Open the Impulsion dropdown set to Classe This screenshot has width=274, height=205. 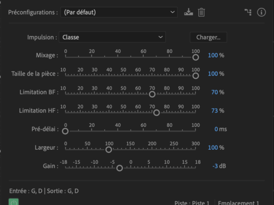pyautogui.click(x=112, y=37)
